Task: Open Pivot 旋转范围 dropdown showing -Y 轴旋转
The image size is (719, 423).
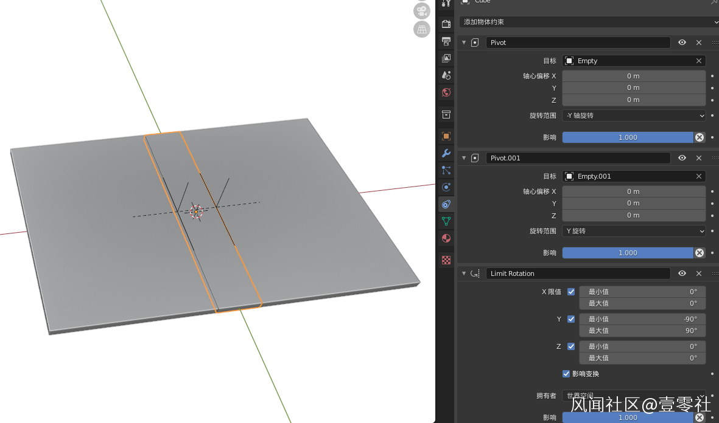Action: 633,115
